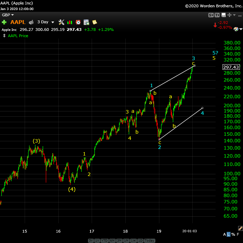
Task: Click the 1W range button
Action: [133, 240]
